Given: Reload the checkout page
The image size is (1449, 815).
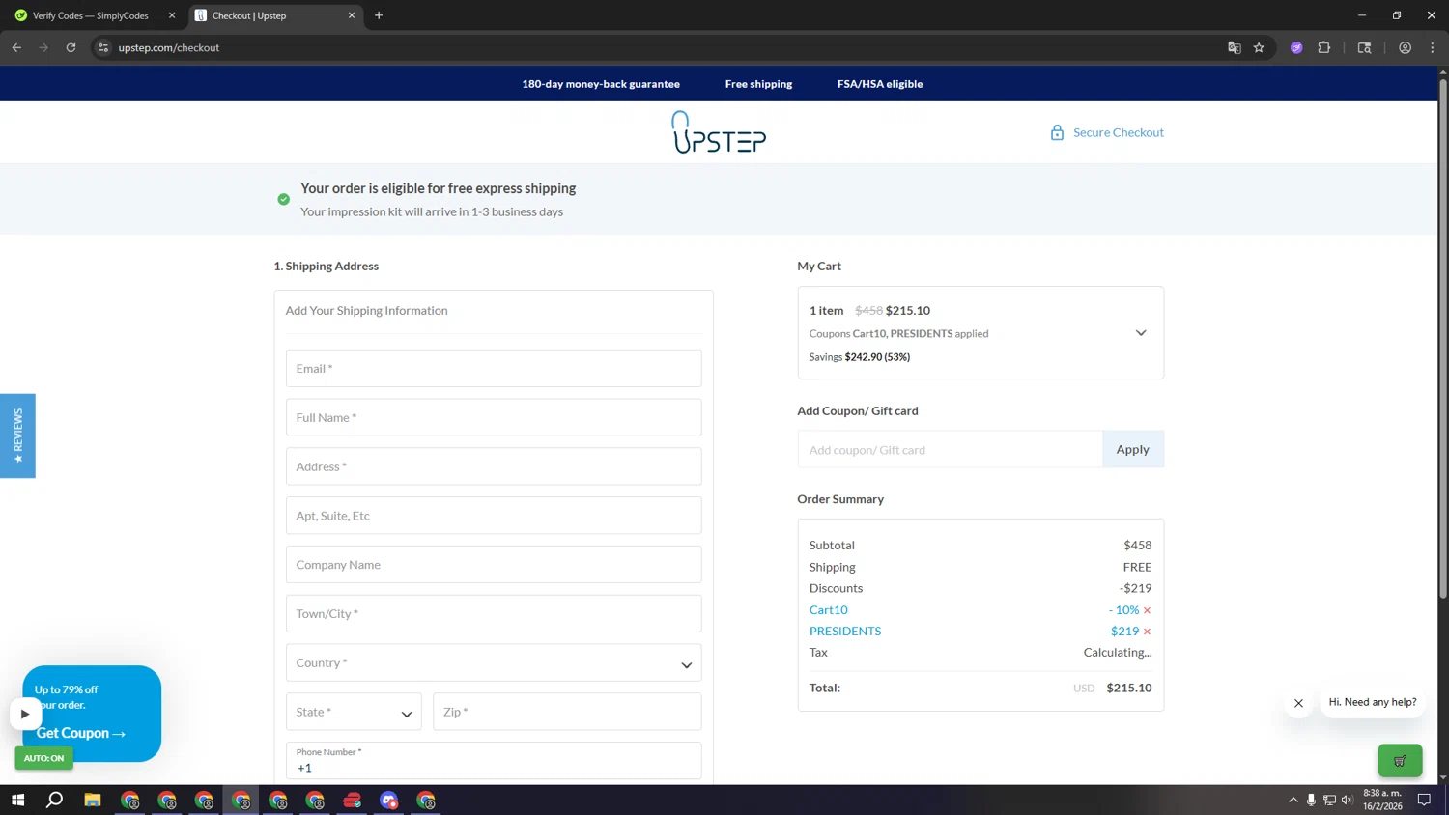Looking at the screenshot, I should 71,47.
